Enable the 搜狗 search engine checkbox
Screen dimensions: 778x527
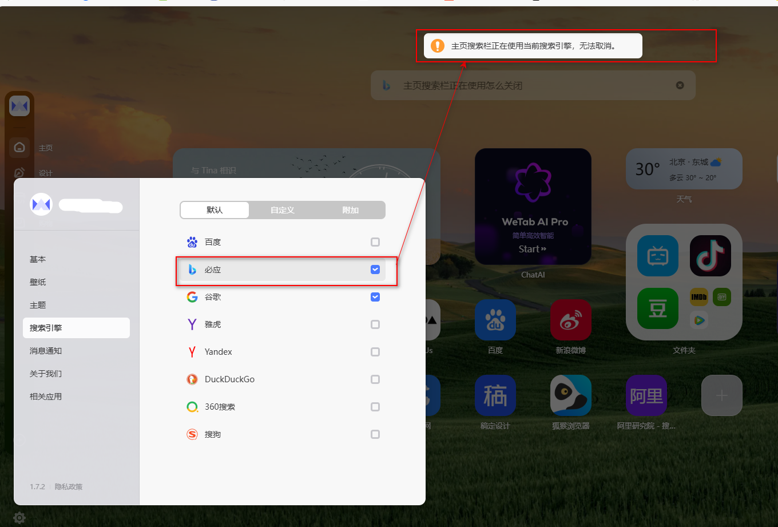click(375, 434)
